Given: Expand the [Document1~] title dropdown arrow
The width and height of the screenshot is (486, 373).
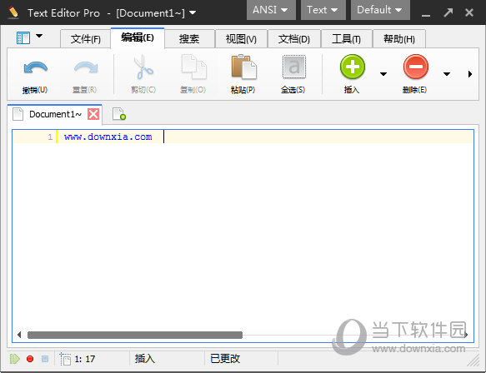Looking at the screenshot, I should pyautogui.click(x=193, y=12).
